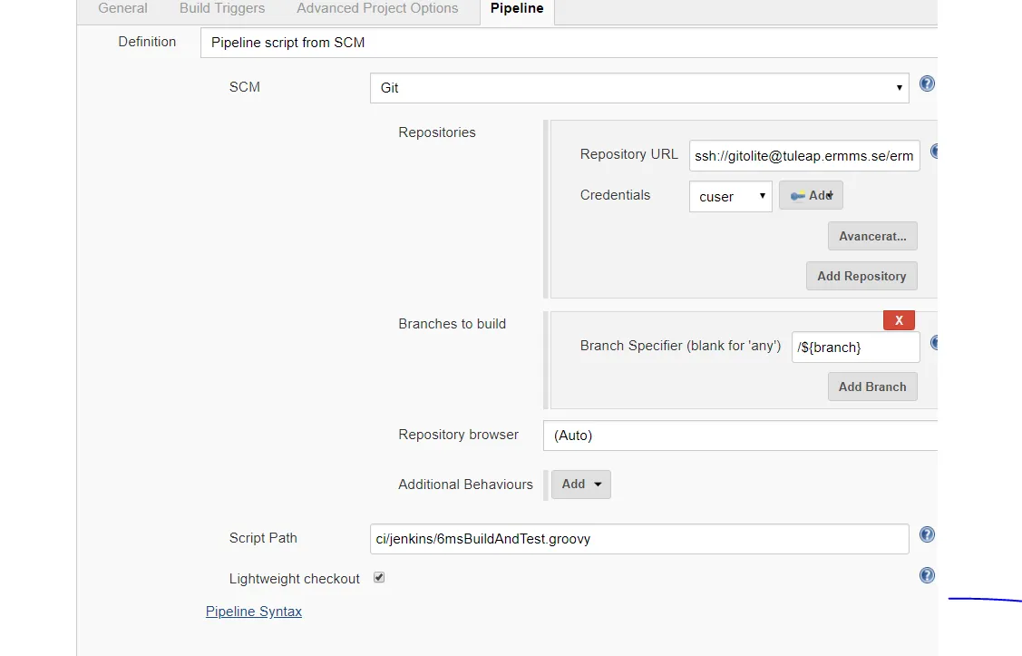Open the Definition dropdown

pyautogui.click(x=569, y=43)
